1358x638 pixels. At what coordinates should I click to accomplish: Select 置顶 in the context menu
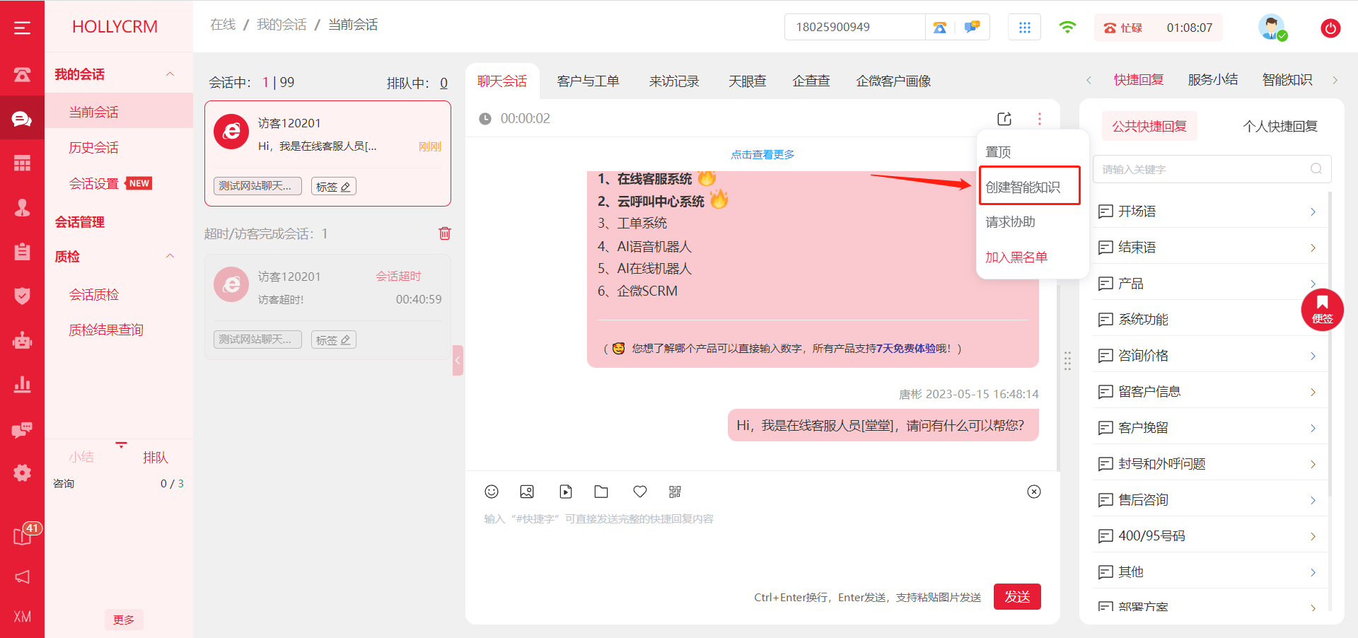(999, 152)
